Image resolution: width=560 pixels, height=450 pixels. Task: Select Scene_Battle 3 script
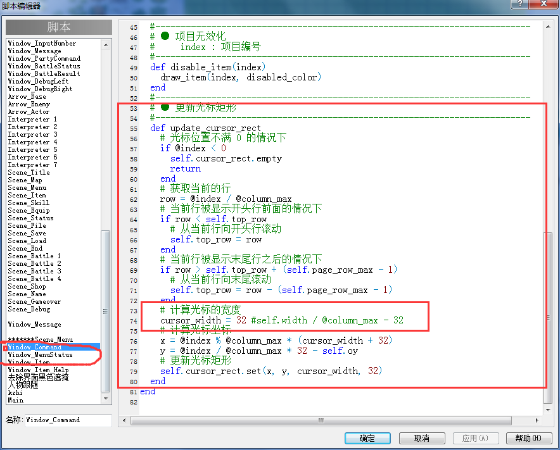point(35,271)
